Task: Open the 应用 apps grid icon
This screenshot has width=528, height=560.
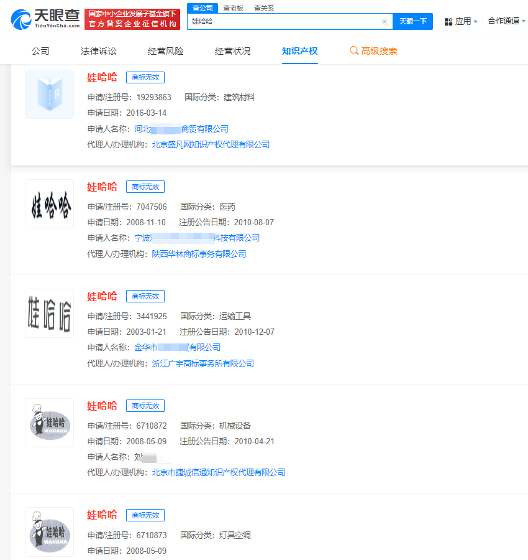Action: pos(448,21)
